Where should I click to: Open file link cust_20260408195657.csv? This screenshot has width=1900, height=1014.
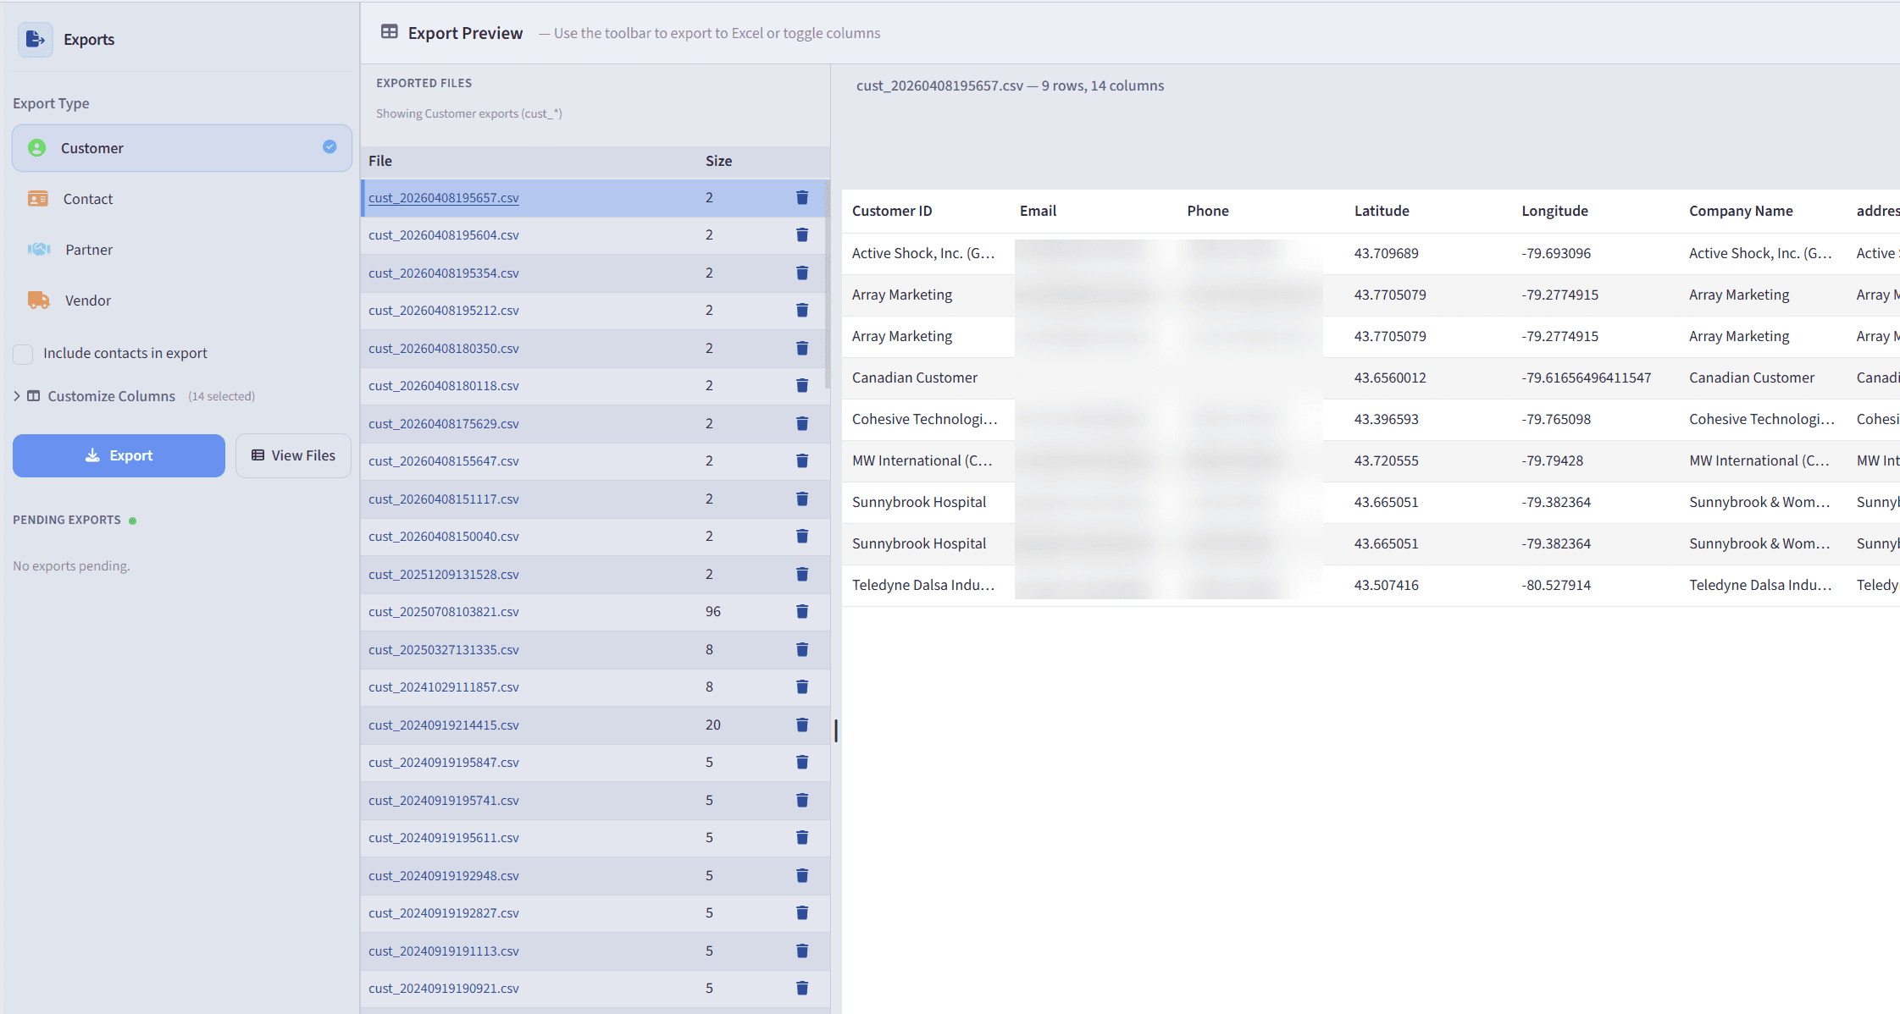point(444,197)
